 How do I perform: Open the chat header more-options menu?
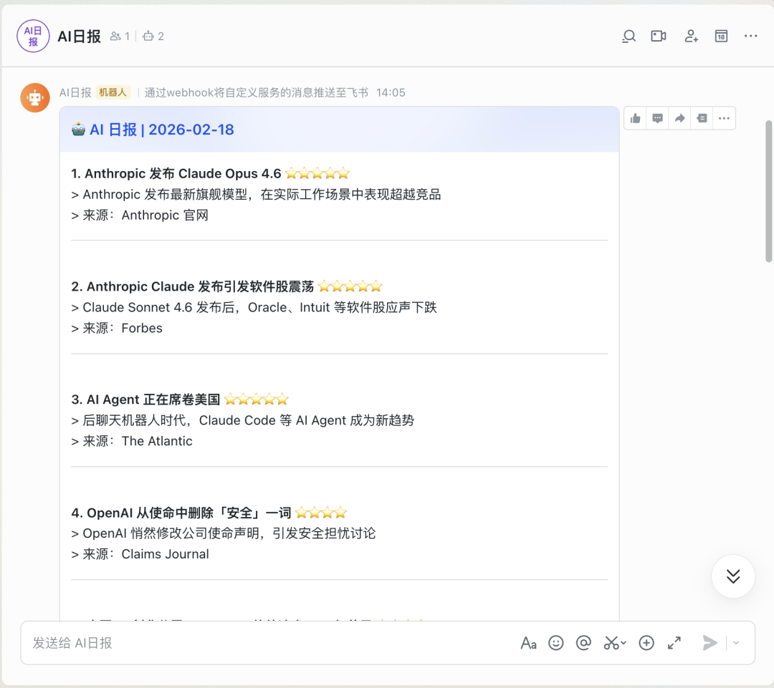[751, 36]
